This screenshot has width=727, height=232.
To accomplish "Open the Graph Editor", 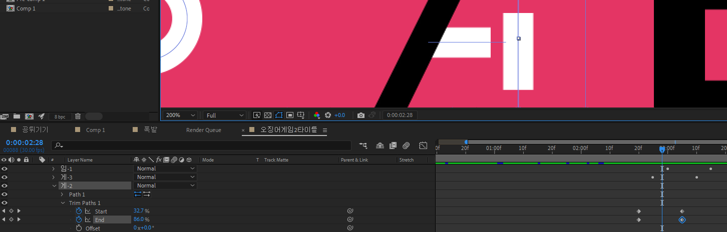I will click(x=423, y=145).
